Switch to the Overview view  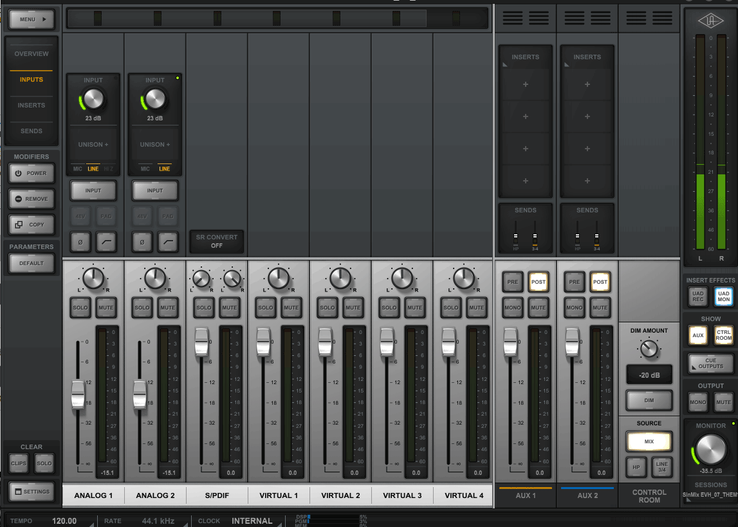(x=32, y=54)
